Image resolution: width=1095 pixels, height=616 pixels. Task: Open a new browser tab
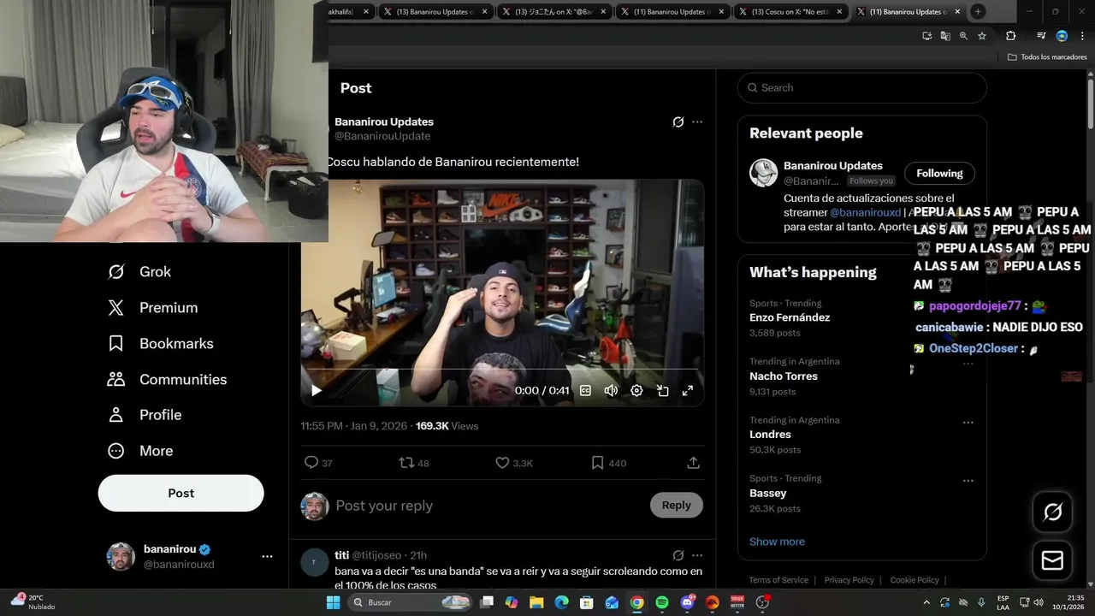click(978, 12)
